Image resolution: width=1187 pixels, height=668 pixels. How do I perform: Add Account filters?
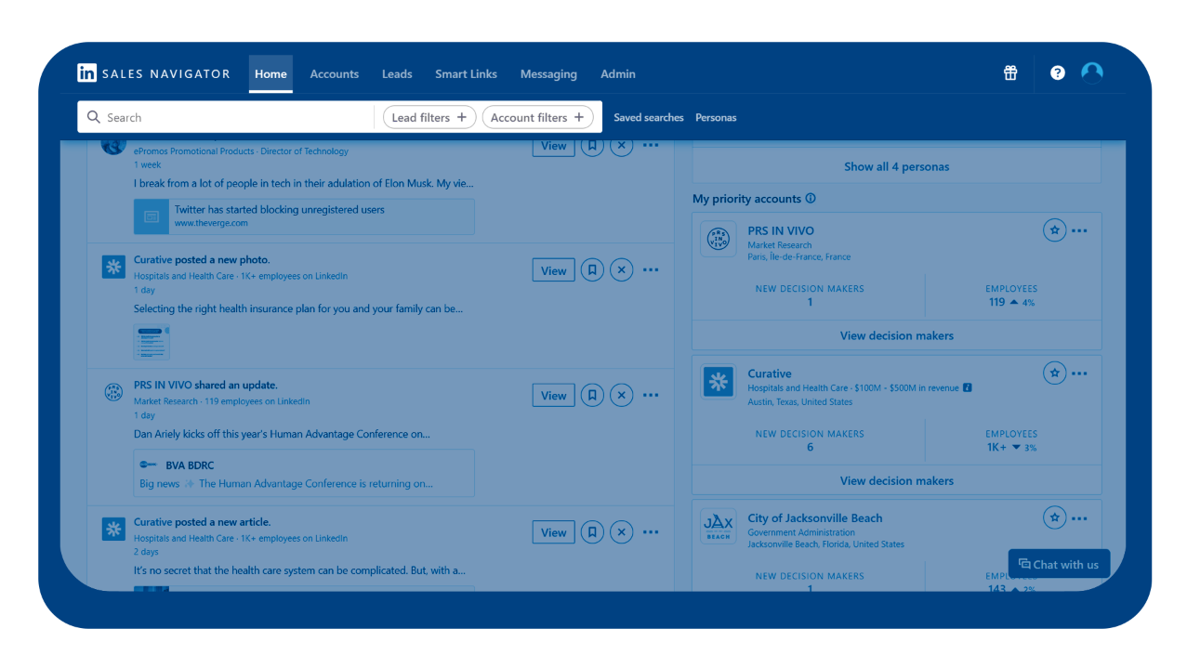pyautogui.click(x=537, y=117)
